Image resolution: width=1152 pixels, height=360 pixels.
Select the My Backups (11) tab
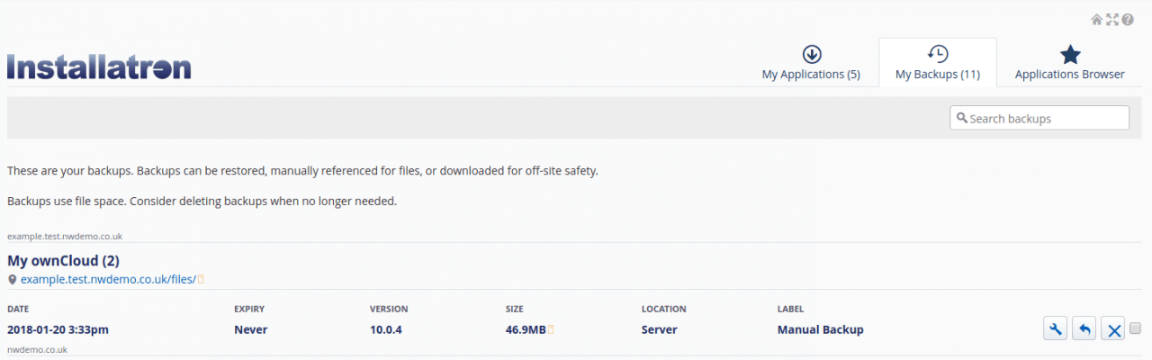coord(937,63)
